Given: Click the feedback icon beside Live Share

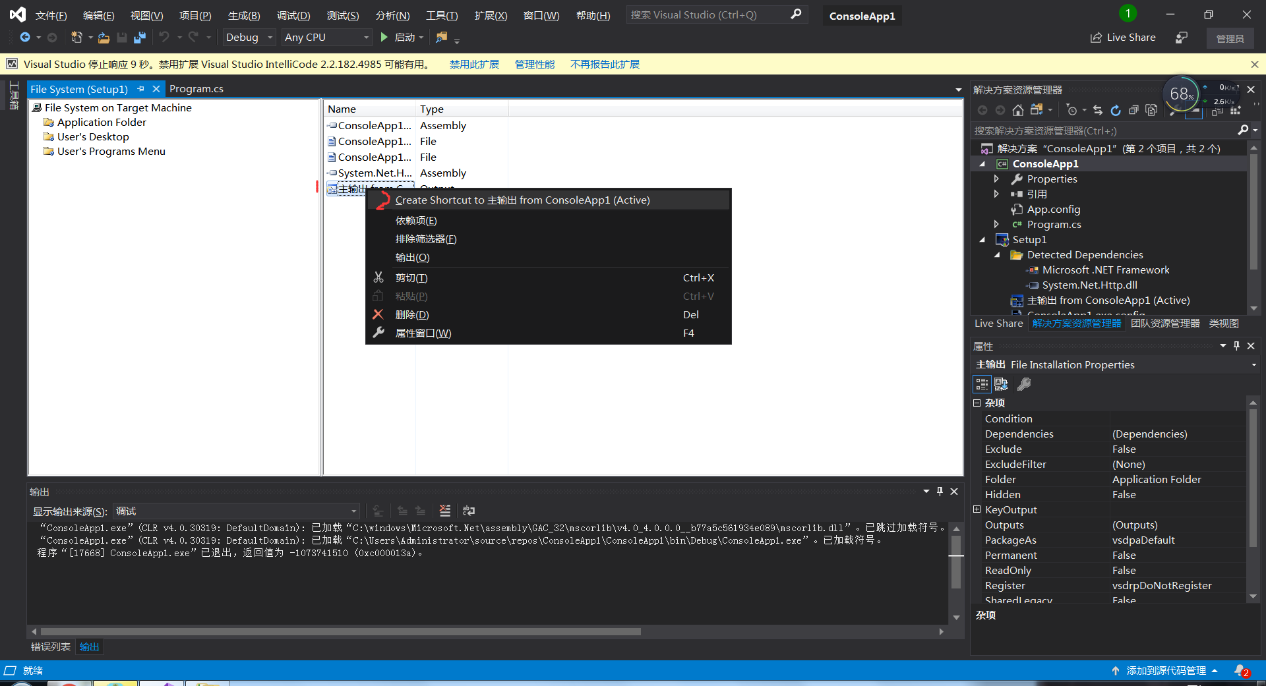Looking at the screenshot, I should click(1182, 38).
